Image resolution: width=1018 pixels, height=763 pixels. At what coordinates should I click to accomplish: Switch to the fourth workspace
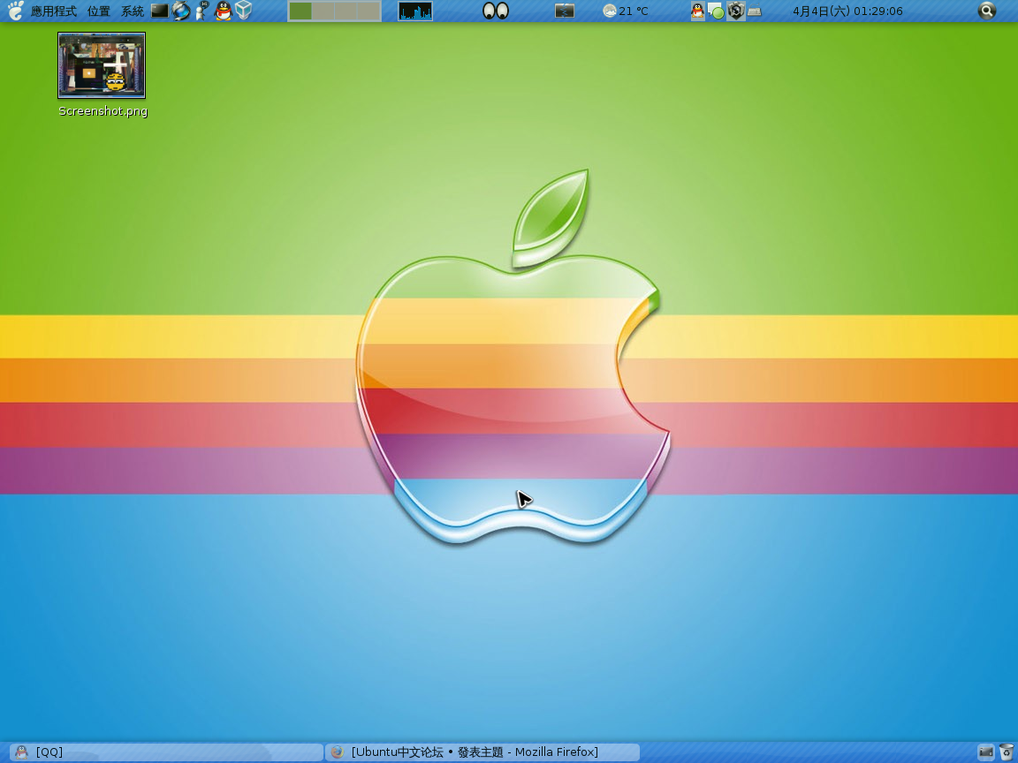click(368, 11)
